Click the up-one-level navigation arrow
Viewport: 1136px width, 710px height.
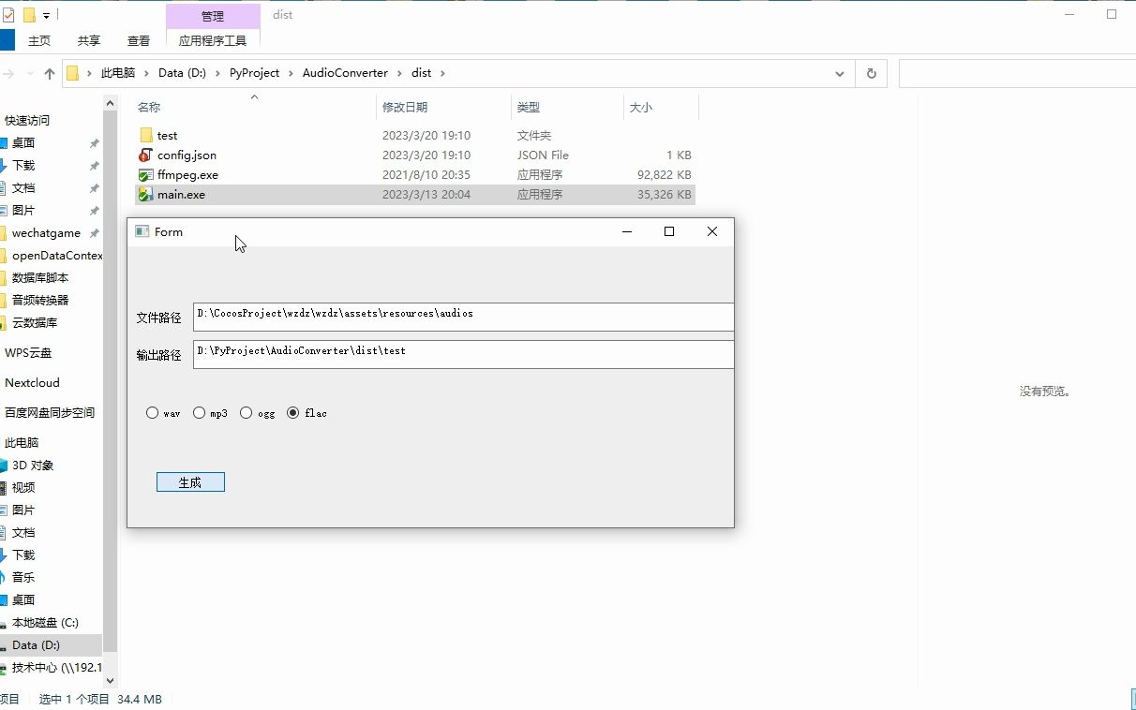(x=49, y=72)
